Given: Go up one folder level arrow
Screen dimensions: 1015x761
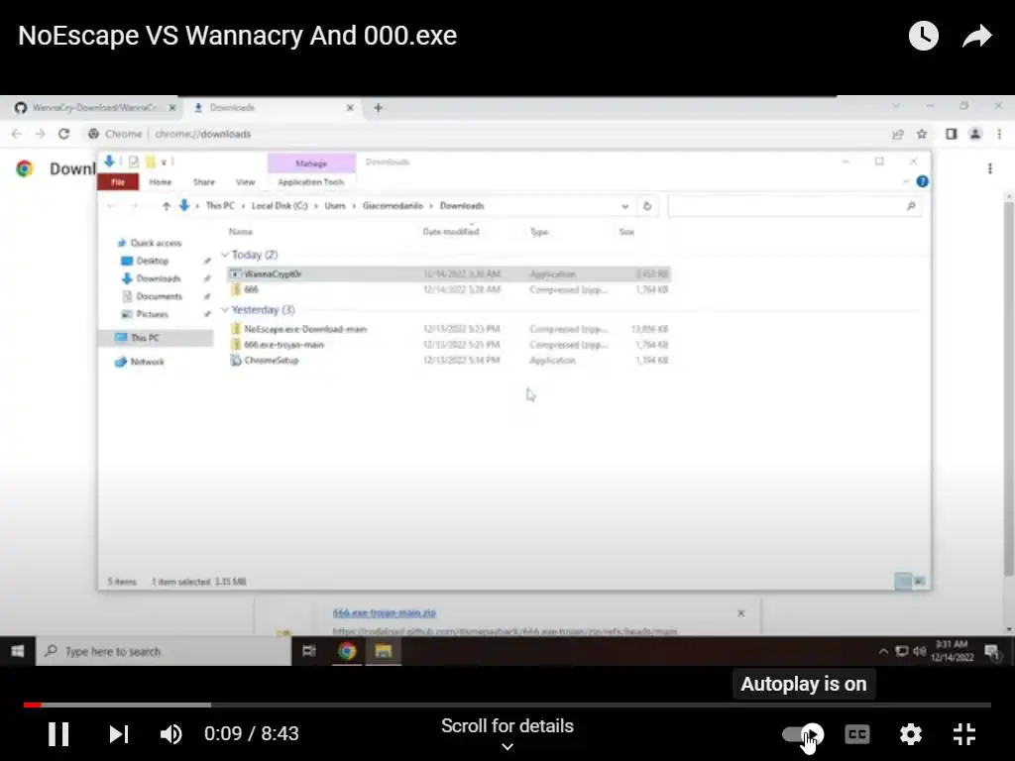Looking at the screenshot, I should 167,206.
